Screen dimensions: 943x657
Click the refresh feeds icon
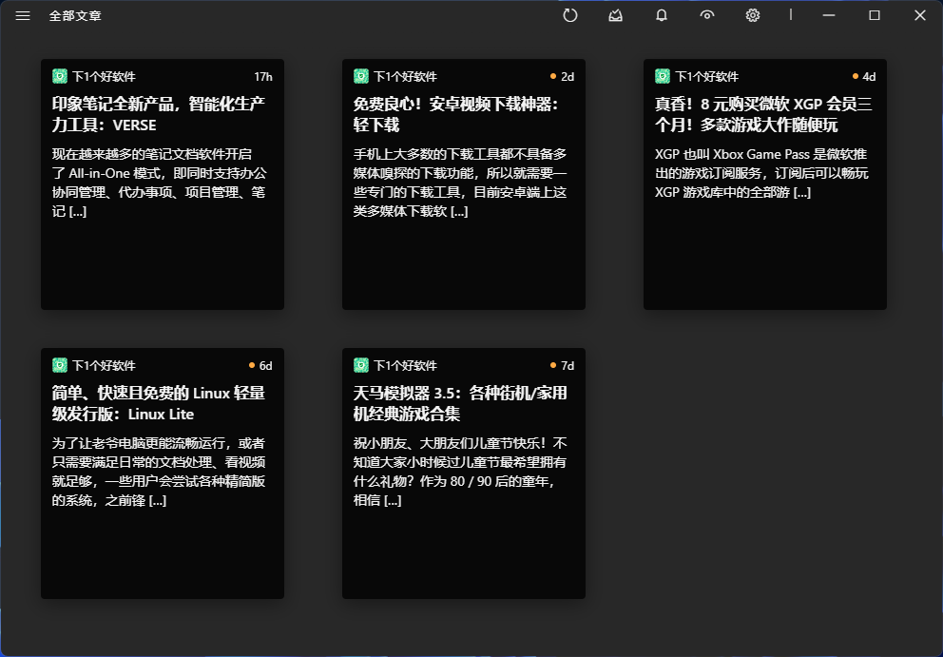click(570, 15)
